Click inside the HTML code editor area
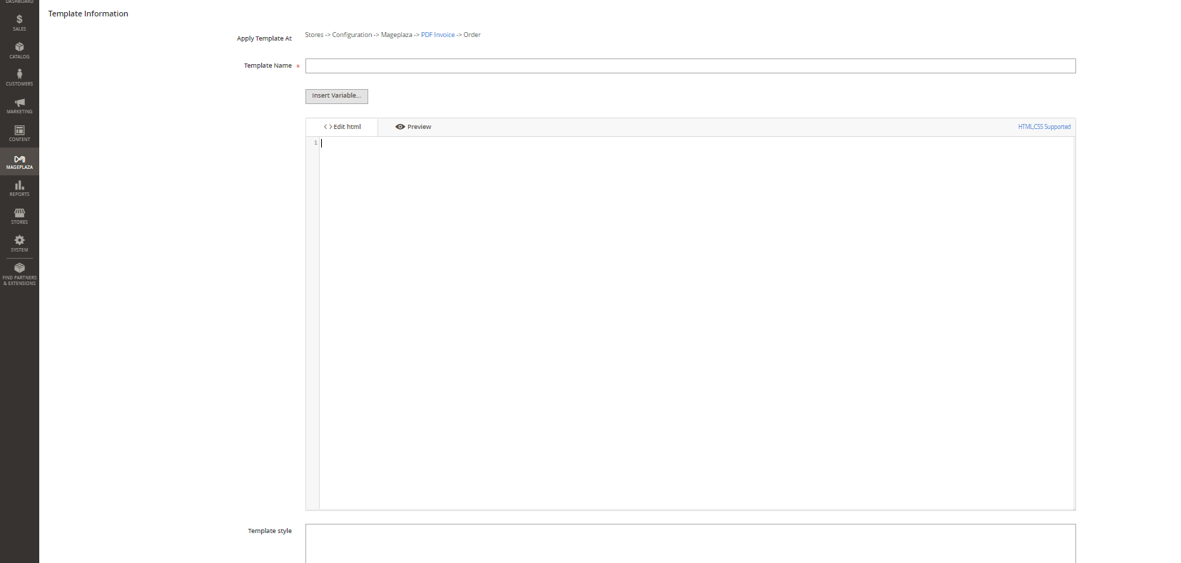The image size is (1181, 563). pyautogui.click(x=696, y=321)
